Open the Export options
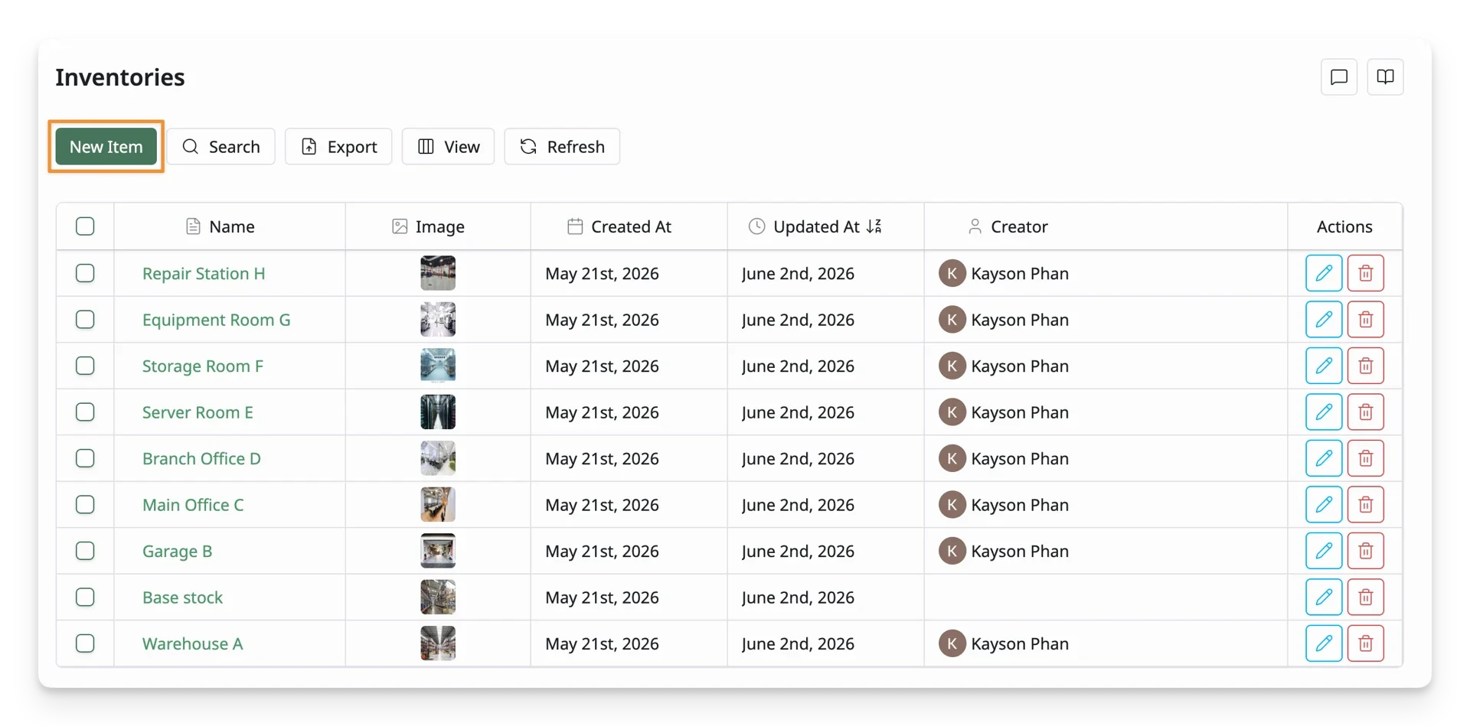This screenshot has width=1470, height=726. pos(338,146)
